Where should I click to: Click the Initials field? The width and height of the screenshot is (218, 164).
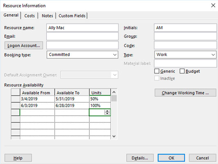point(185,28)
